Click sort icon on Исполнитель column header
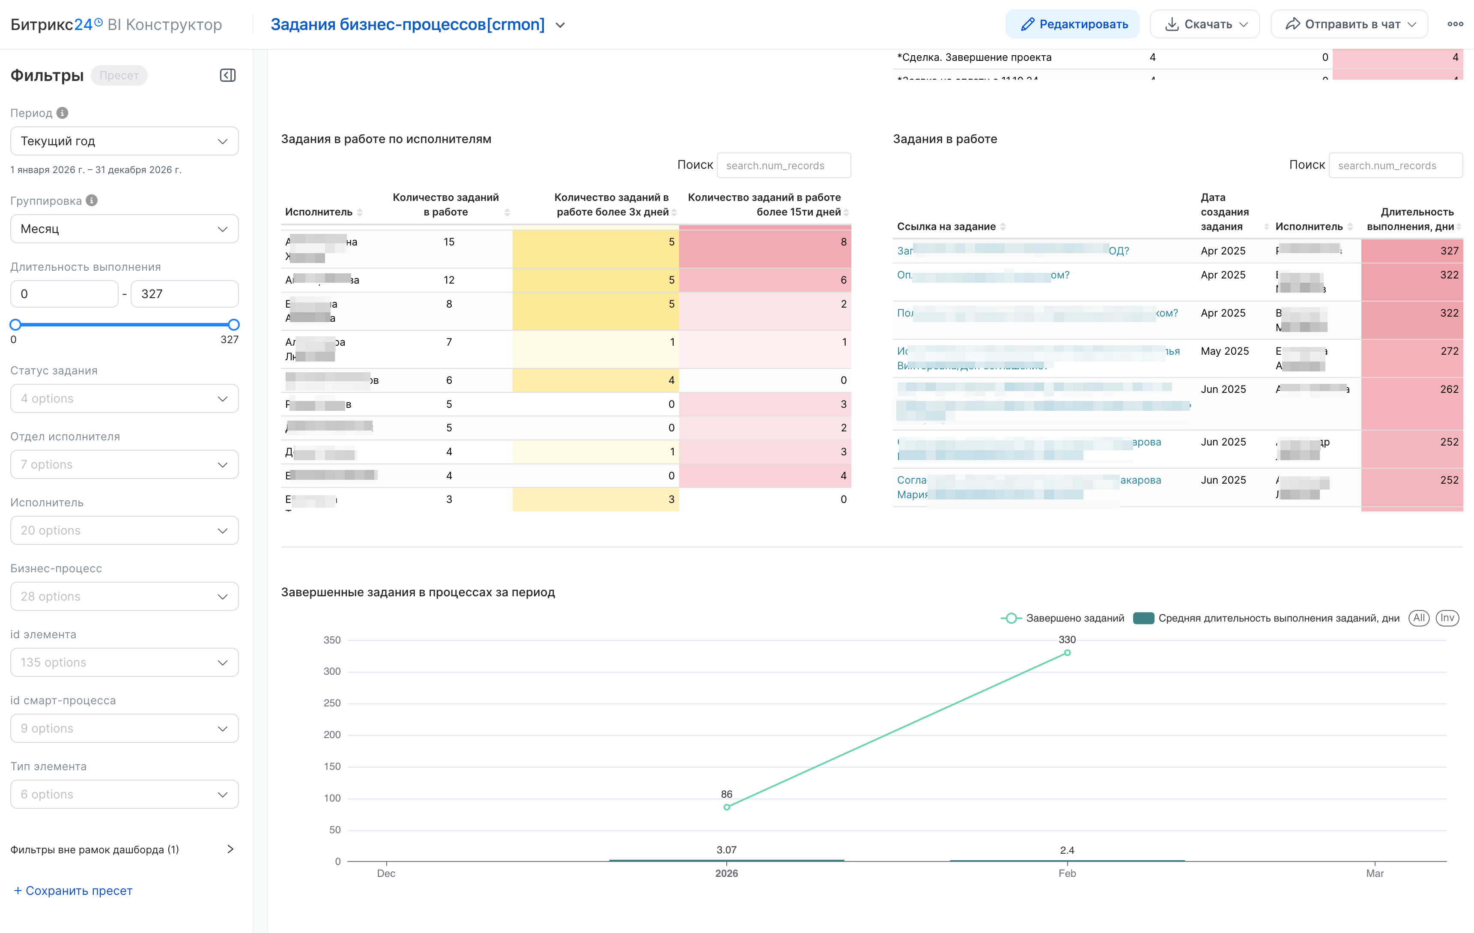The width and height of the screenshot is (1474, 933). click(360, 212)
